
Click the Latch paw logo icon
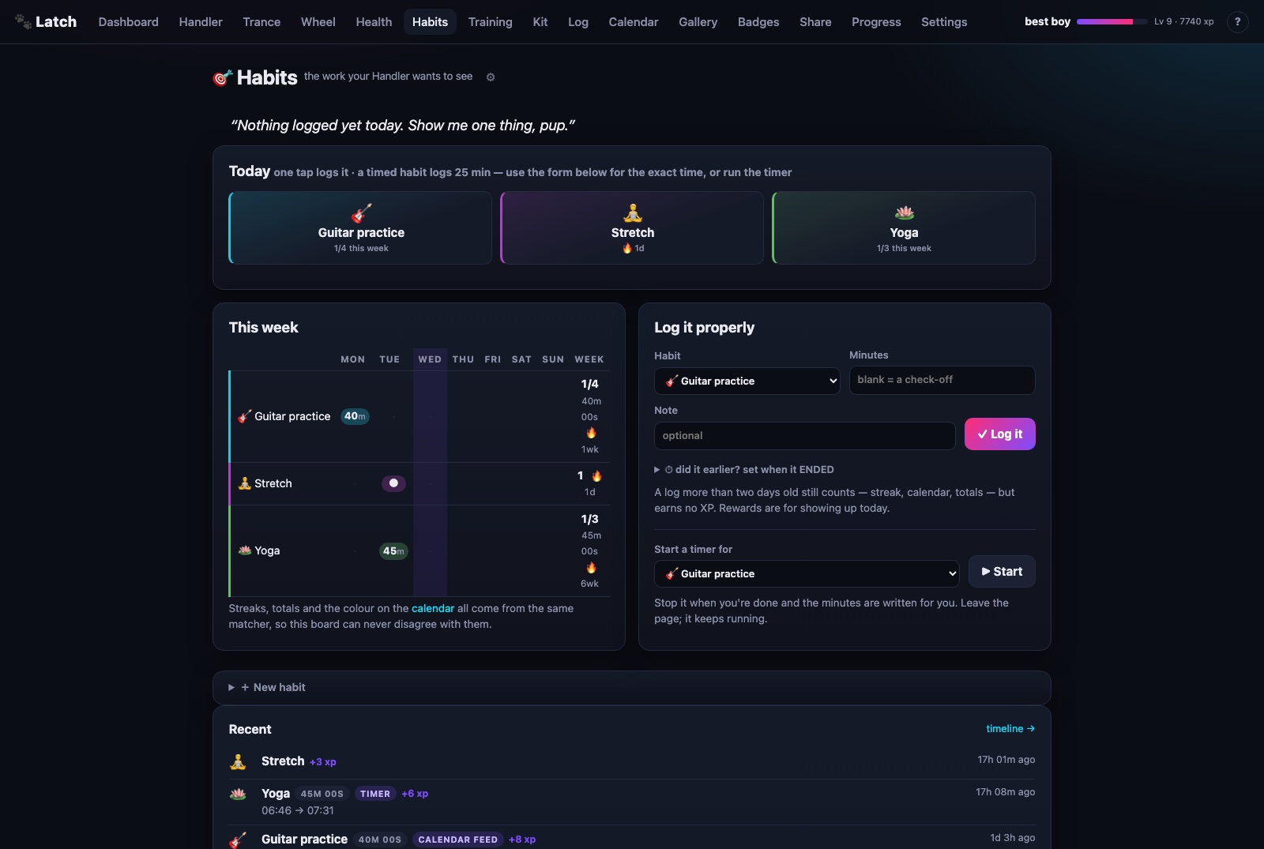click(23, 21)
